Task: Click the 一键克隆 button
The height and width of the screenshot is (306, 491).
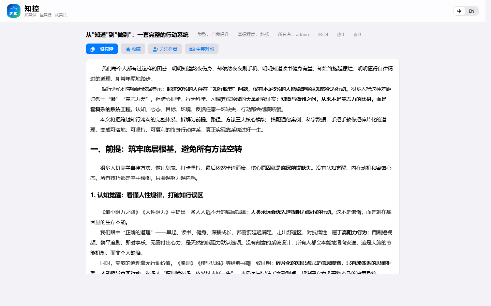Action: [x=102, y=49]
